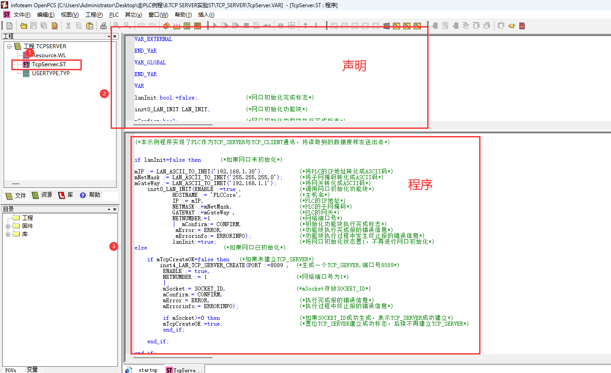The width and height of the screenshot is (611, 373).
Task: Switch to the POUs bottom tab
Action: click(10, 370)
